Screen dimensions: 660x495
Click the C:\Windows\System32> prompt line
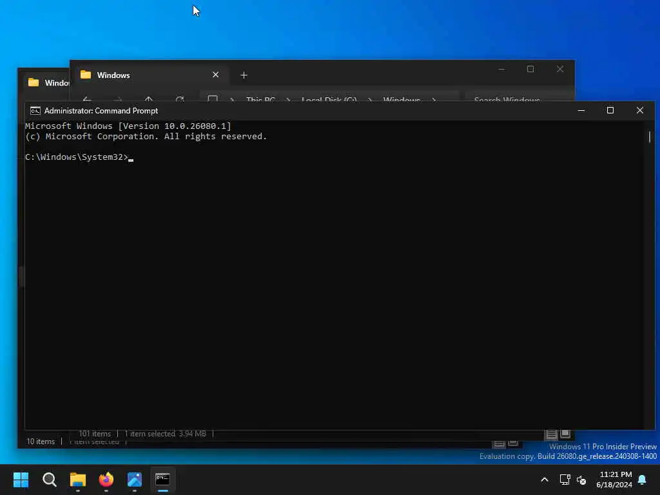(x=79, y=157)
